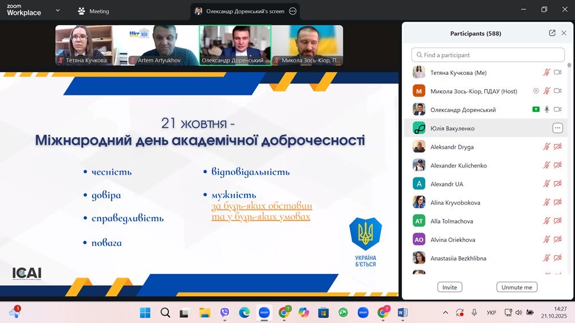
Task: Click the recording indicator beside Микола Зось-Кіор
Action: click(536, 91)
